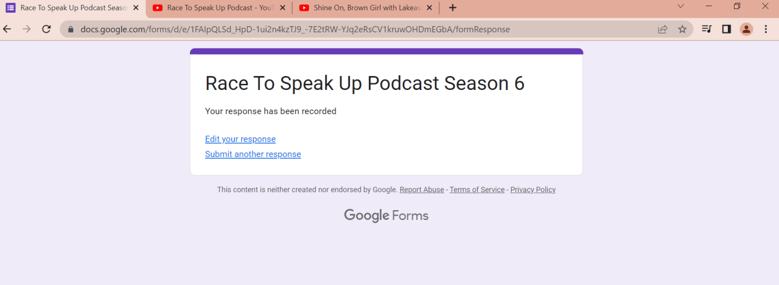
Task: Close the Shine On, Brown Girl tab
Action: (428, 8)
